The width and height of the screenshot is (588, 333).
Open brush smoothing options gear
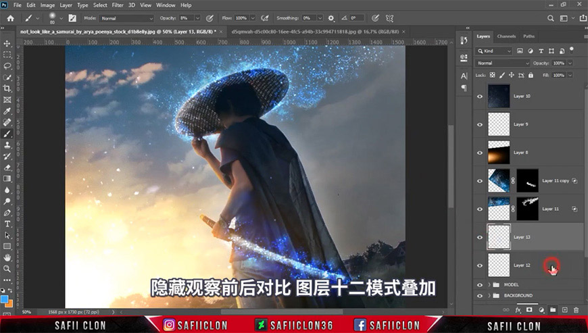point(330,18)
